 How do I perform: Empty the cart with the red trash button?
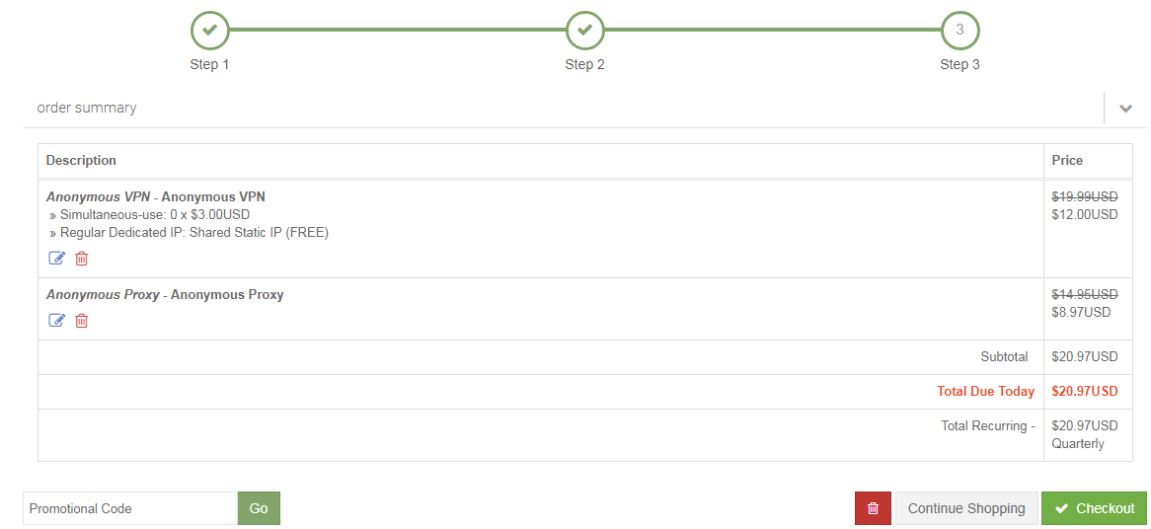pos(873,508)
